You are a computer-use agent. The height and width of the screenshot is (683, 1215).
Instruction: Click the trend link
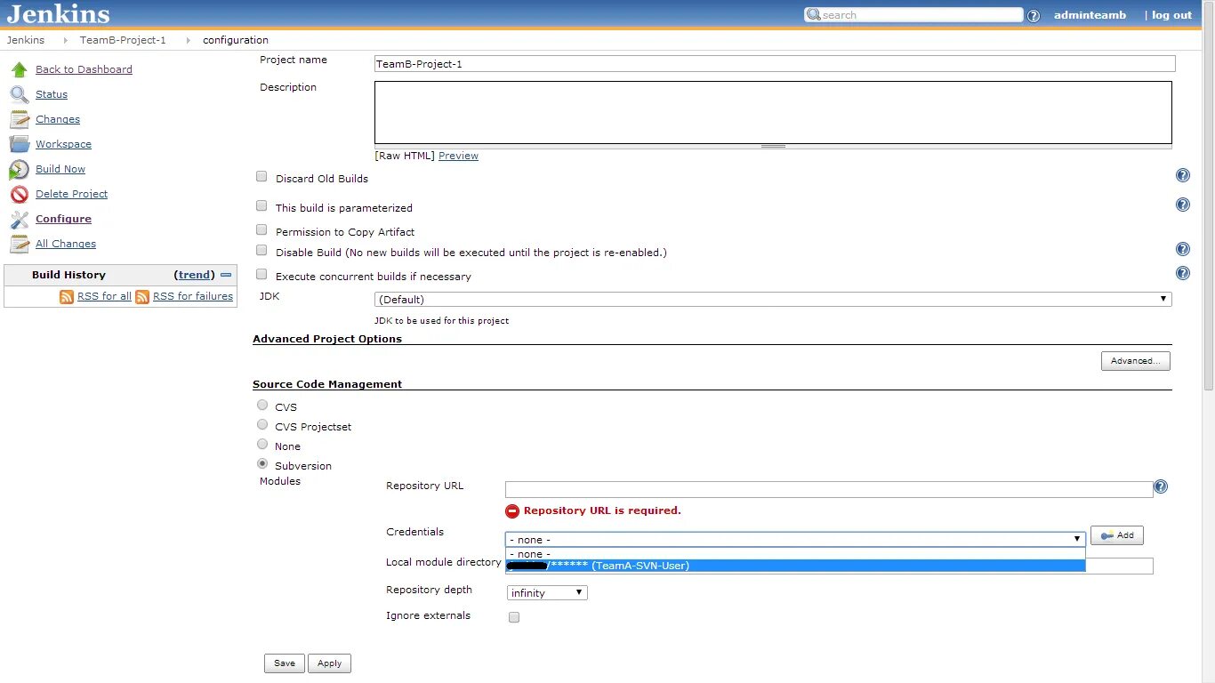pos(195,275)
